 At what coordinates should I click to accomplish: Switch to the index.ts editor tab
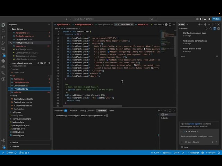tap(141, 25)
